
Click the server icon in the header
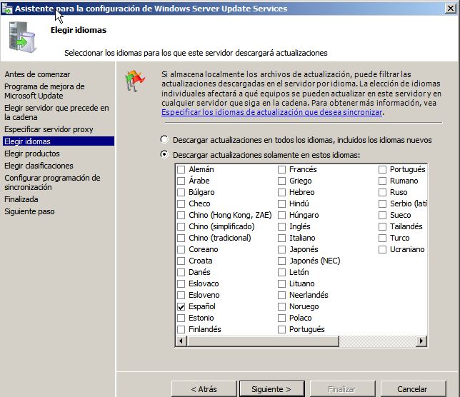point(22,37)
